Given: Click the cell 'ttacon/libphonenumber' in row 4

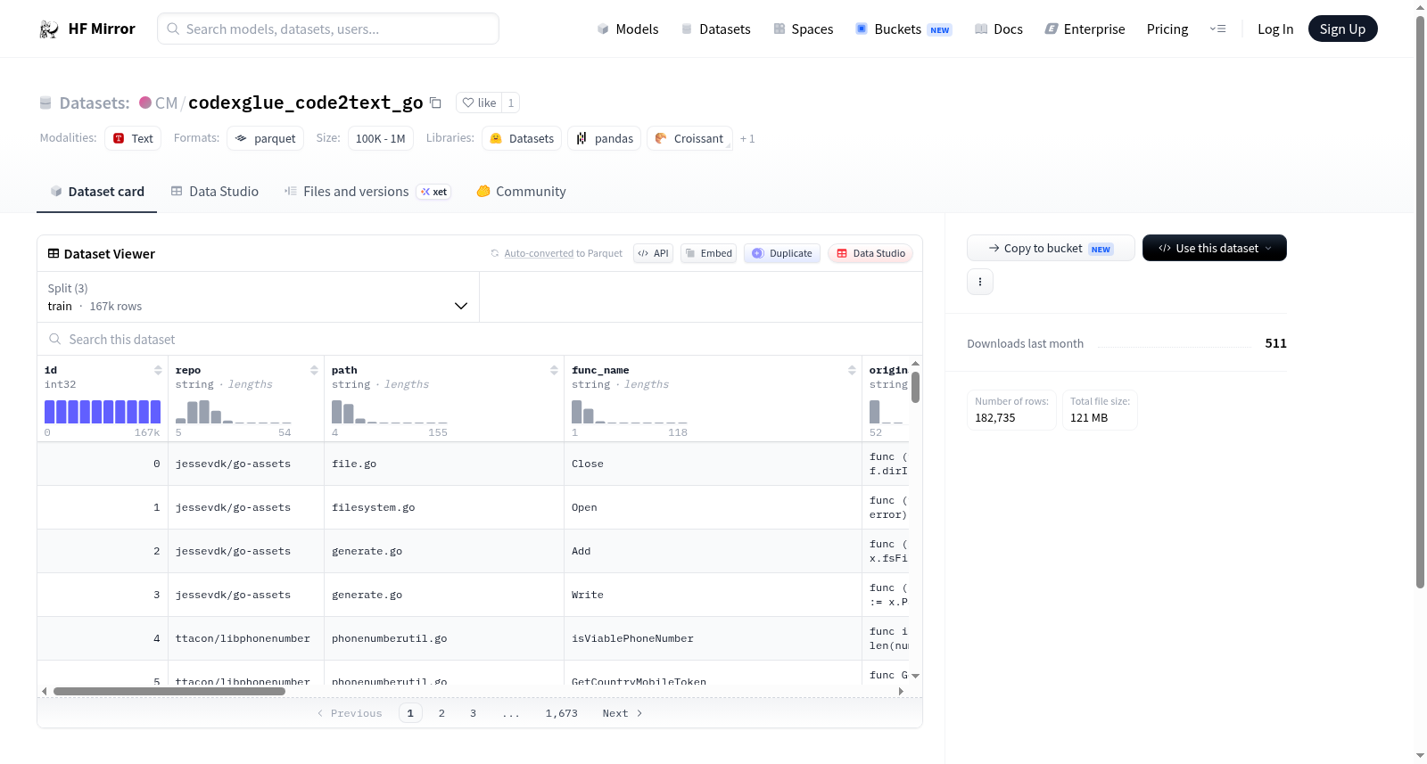Looking at the screenshot, I should (246, 638).
